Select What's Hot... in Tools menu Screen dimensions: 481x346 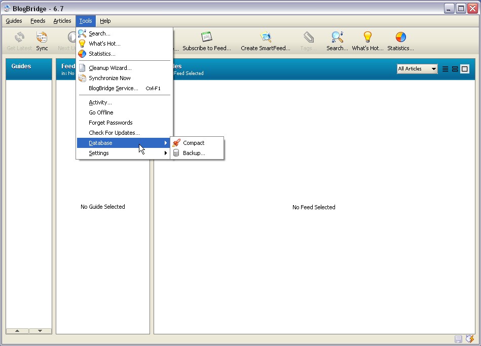(x=125, y=44)
